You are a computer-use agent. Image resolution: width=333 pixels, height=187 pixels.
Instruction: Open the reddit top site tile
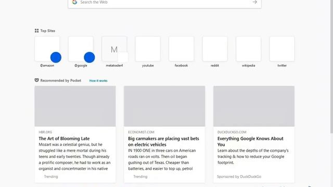[x=215, y=49]
